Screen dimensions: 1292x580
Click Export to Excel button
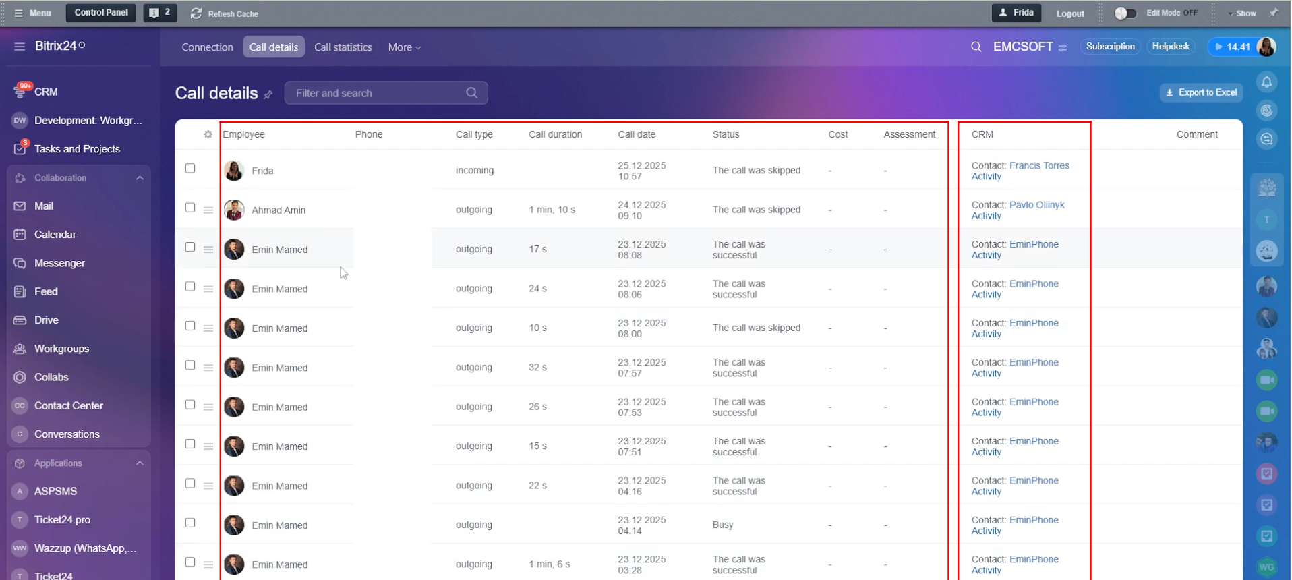[x=1201, y=92]
